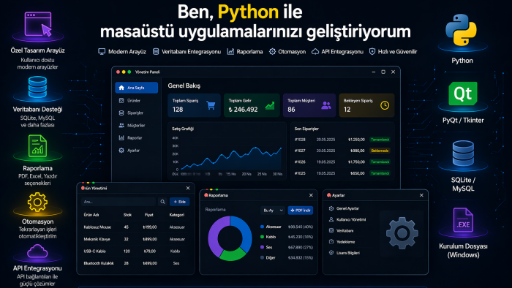Click the Veritabanı Desteği database icon
The width and height of the screenshot is (512, 288).
click(37, 87)
